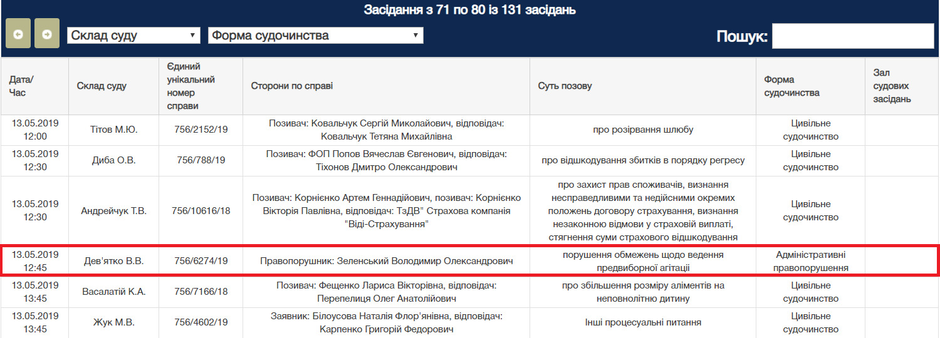Select 'Правопорушник: Зеленський Володимир Олександрович' cell
Viewport: 940px width, 338px height.
tap(386, 261)
